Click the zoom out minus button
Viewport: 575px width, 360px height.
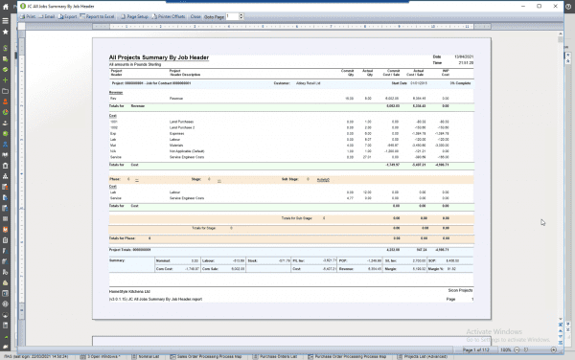[x=517, y=349]
